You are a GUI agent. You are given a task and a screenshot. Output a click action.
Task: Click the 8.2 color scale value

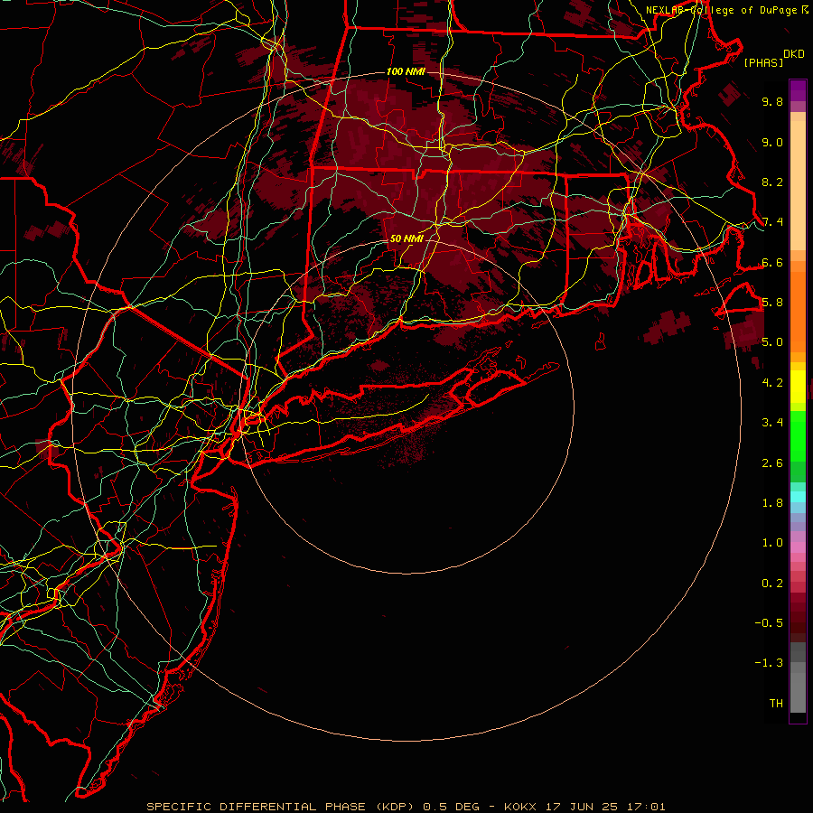coord(772,182)
